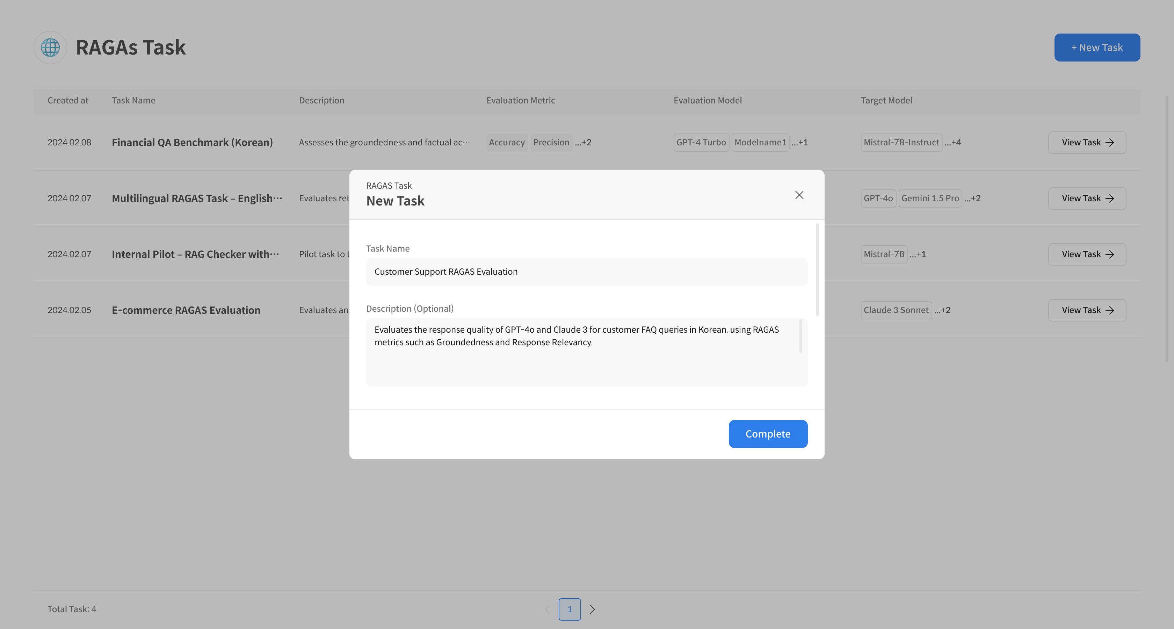View the Financial QA Benchmark task
1174x629 pixels.
pyautogui.click(x=1087, y=143)
